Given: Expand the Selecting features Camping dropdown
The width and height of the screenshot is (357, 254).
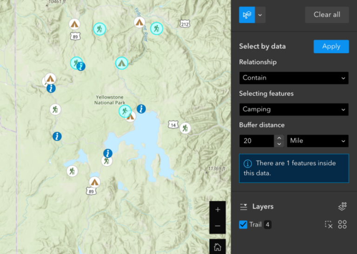Looking at the screenshot, I should coord(294,109).
